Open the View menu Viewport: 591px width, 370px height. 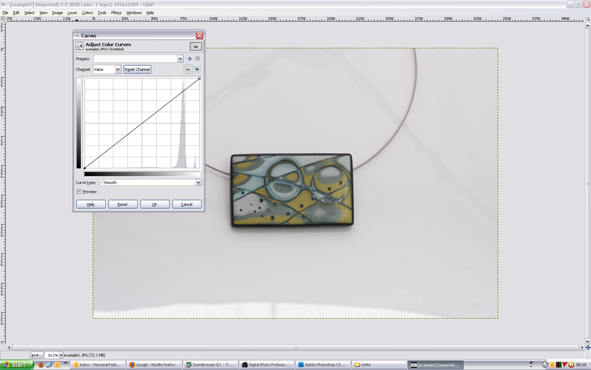(43, 13)
